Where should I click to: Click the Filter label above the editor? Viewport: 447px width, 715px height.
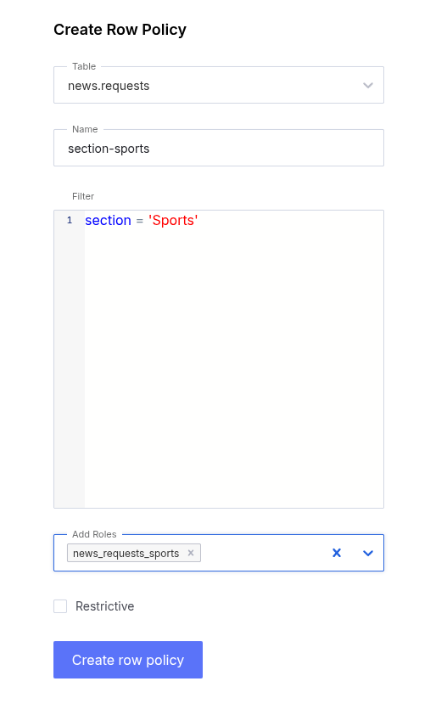click(83, 196)
